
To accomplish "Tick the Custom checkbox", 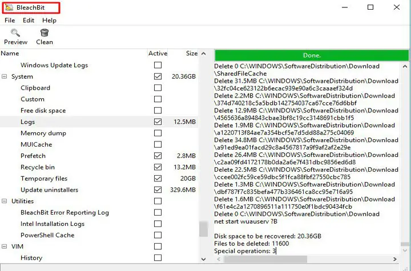I will [x=158, y=99].
